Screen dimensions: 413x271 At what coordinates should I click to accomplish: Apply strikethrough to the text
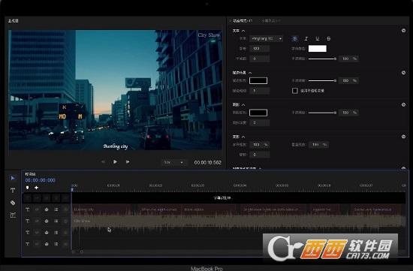pyautogui.click(x=329, y=39)
